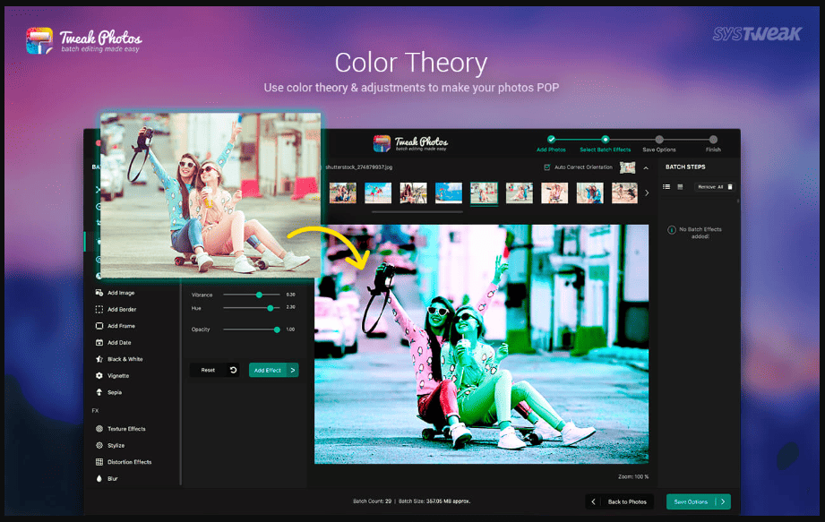Viewport: 825px width, 522px height.
Task: Click the BATCH STEPS heading
Action: 685,167
